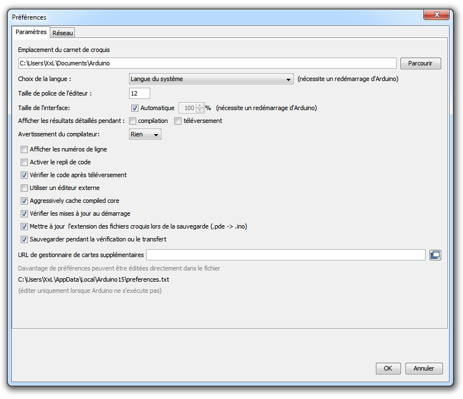Viewport: 463px width, 399px height.
Task: Enable Afficher les numéros de ligne
Action: [24, 150]
